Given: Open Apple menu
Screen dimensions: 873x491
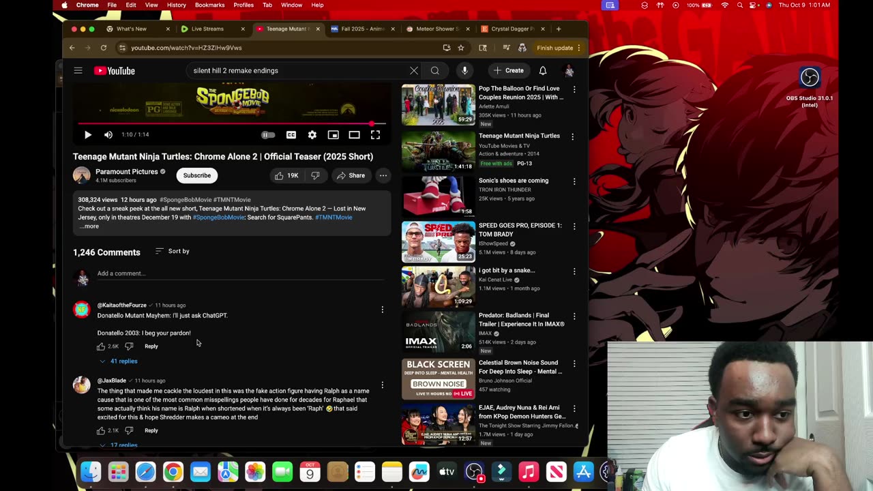Looking at the screenshot, I should 65,5.
